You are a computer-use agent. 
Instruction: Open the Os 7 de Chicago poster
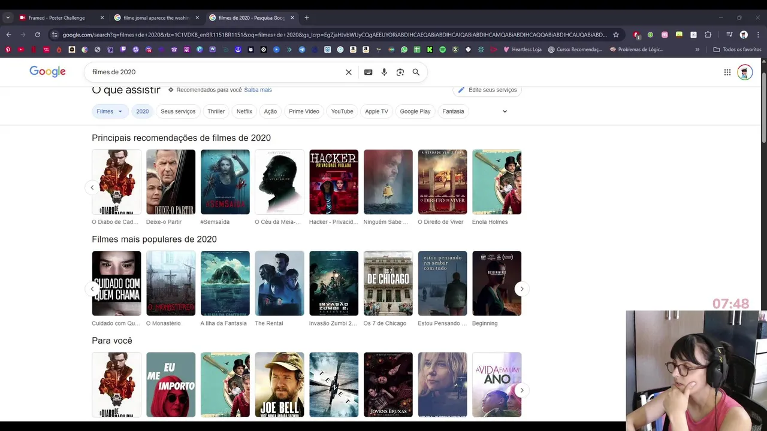click(x=388, y=283)
